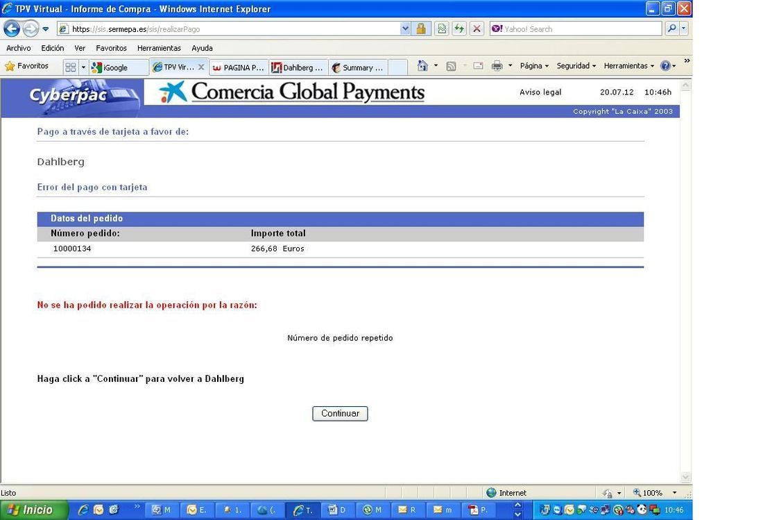This screenshot has height=520, width=763.
Task: View the security lock icon report
Action: pyautogui.click(x=421, y=28)
